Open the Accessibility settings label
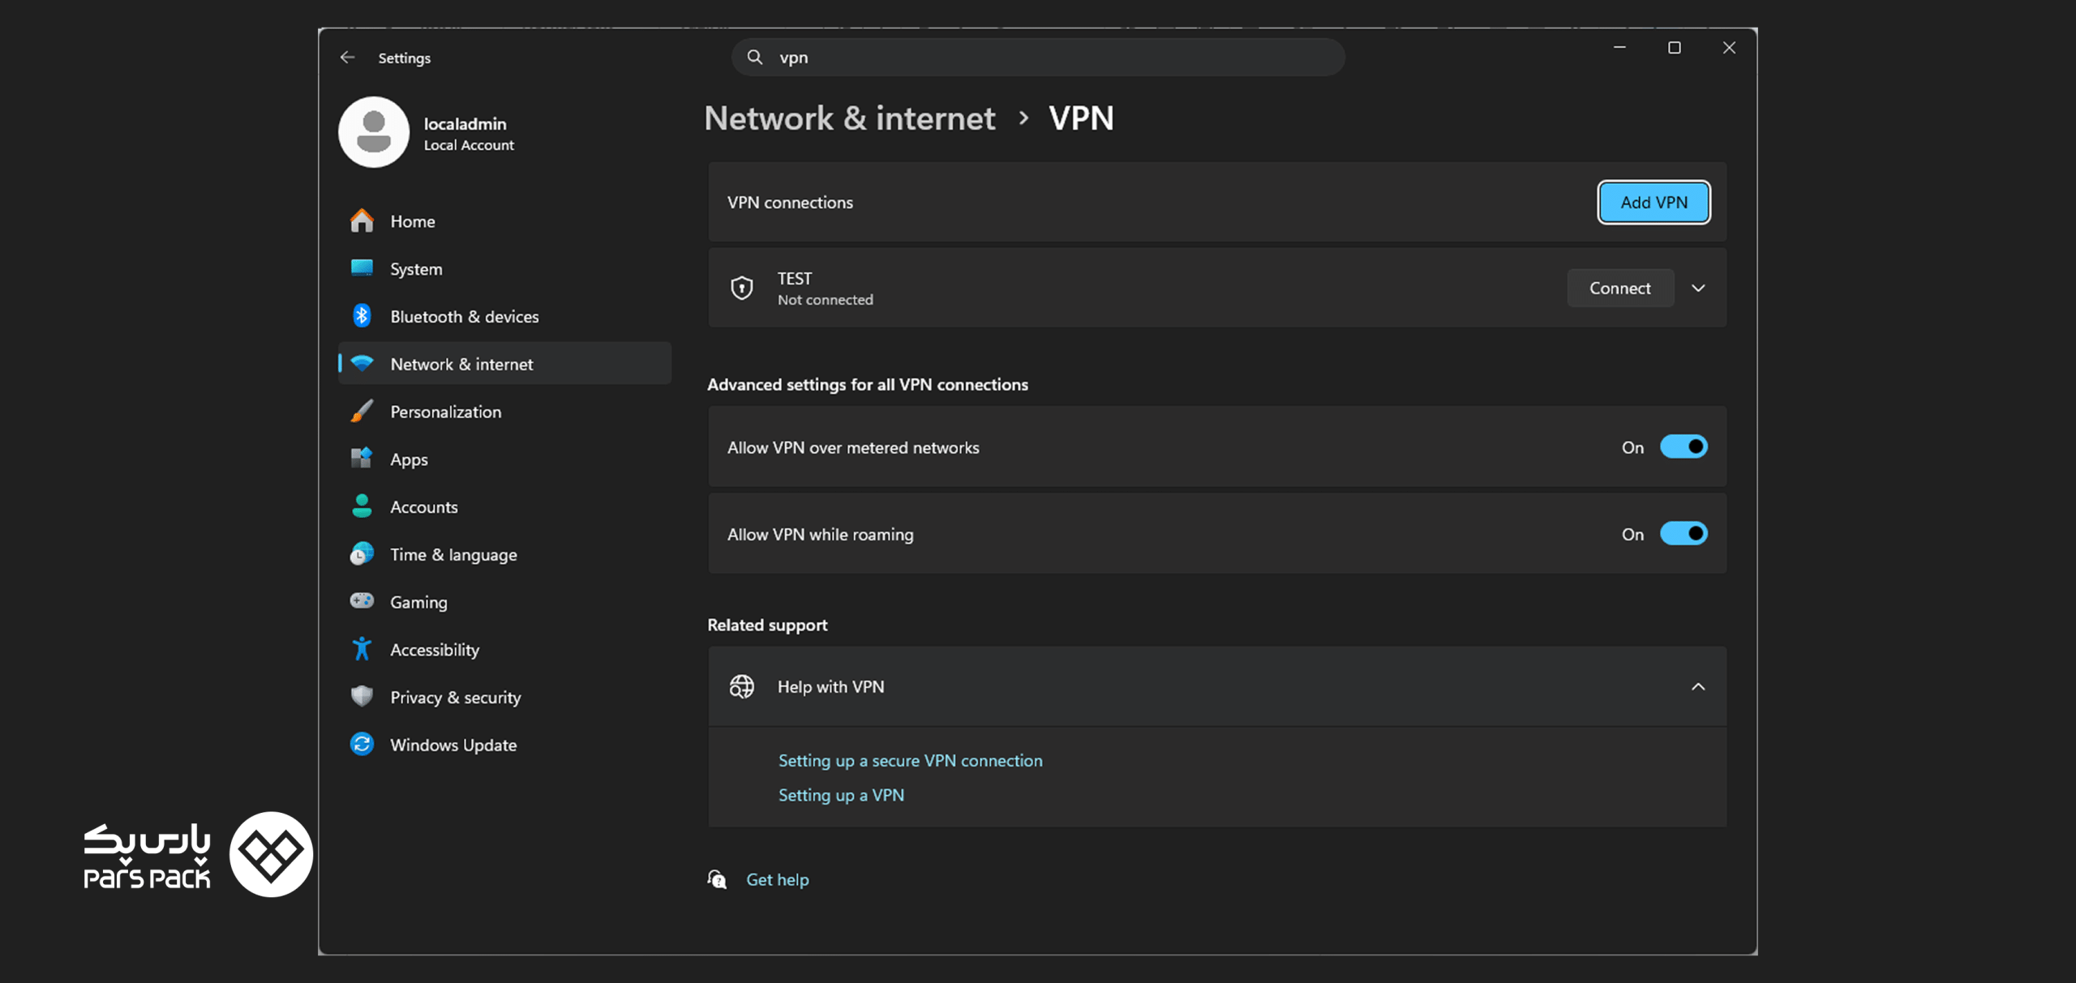 [x=434, y=650]
